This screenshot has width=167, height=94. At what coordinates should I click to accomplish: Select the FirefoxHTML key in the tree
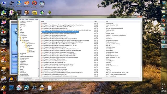coord(23,23)
